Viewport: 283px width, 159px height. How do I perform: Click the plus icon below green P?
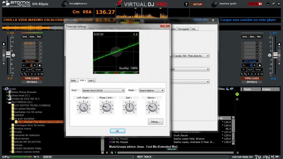[x=237, y=99]
